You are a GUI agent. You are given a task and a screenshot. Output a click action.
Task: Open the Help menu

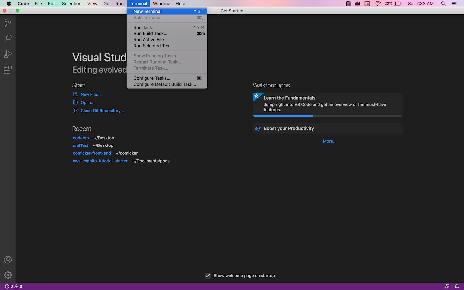pyautogui.click(x=180, y=4)
